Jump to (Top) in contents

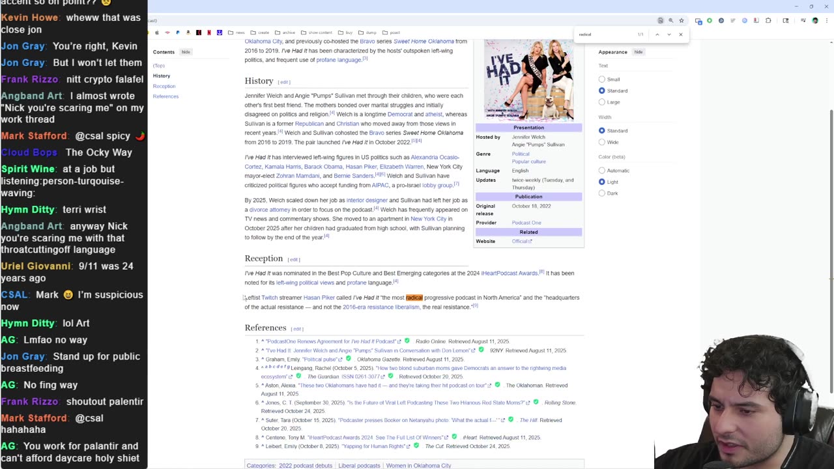click(x=158, y=66)
